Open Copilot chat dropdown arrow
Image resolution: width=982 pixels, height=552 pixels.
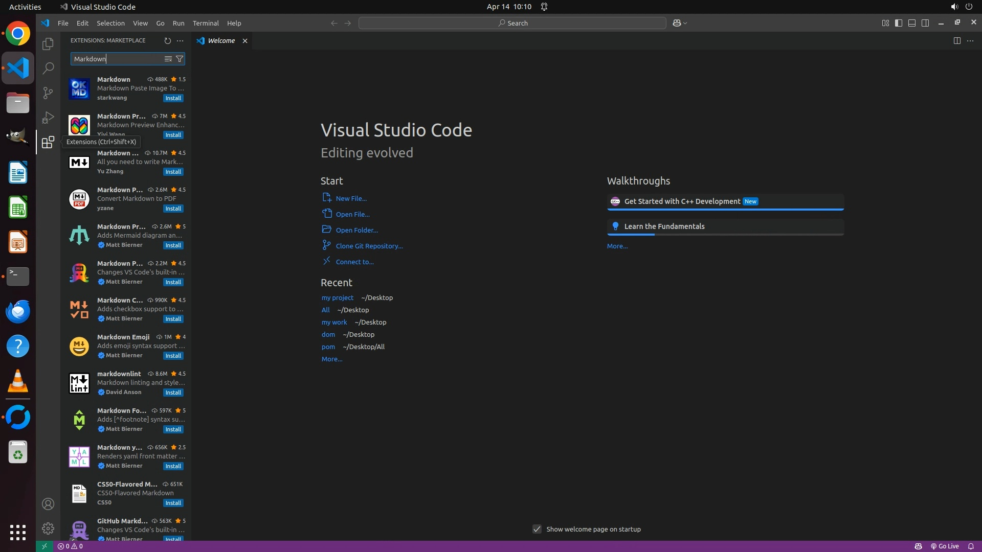point(685,23)
